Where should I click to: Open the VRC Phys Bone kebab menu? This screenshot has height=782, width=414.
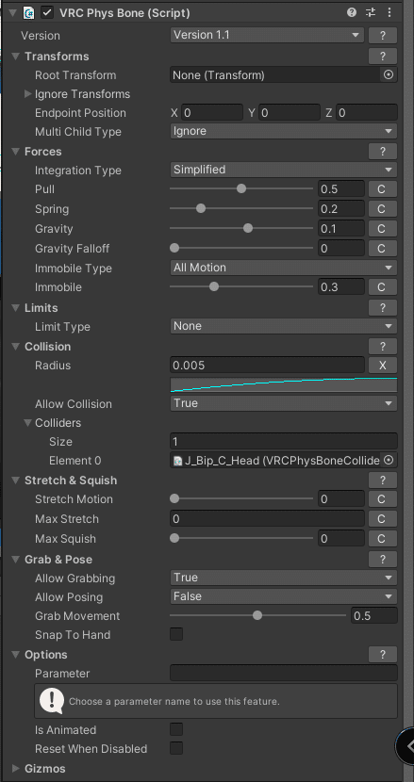389,12
